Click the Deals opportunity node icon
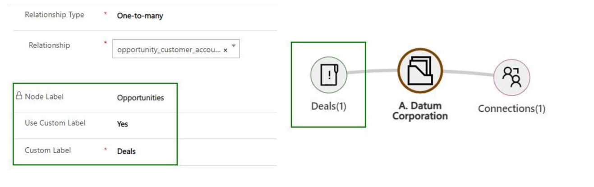The width and height of the screenshot is (594, 187). [329, 75]
